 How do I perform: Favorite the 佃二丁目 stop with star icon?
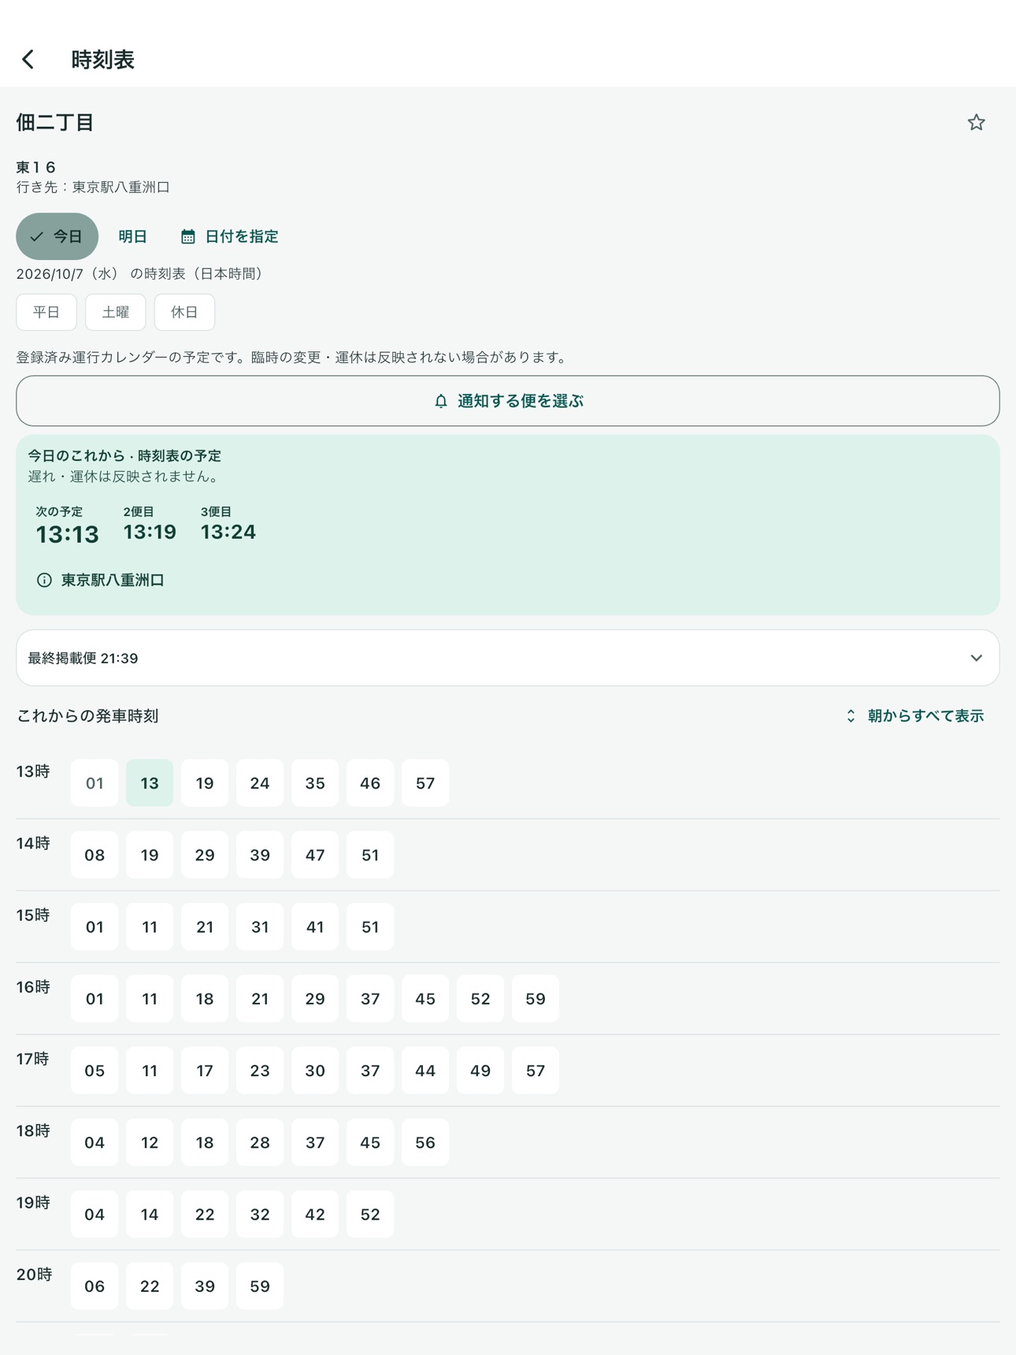(x=976, y=122)
